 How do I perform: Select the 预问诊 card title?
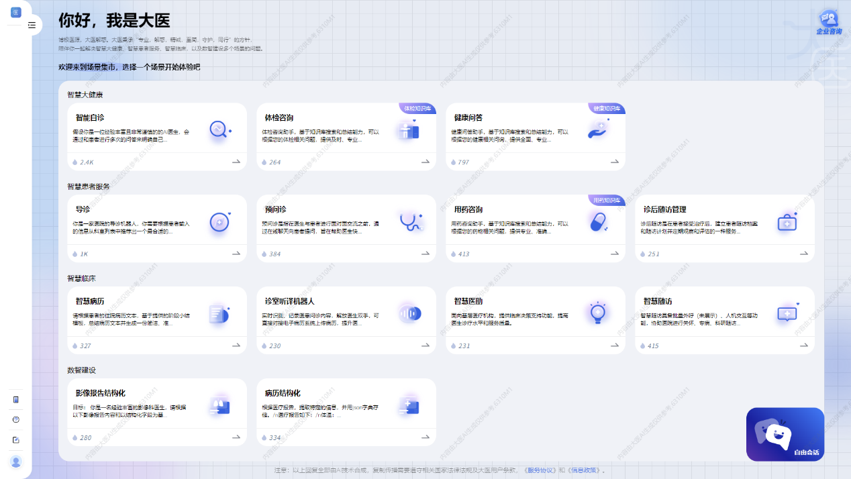(x=275, y=209)
